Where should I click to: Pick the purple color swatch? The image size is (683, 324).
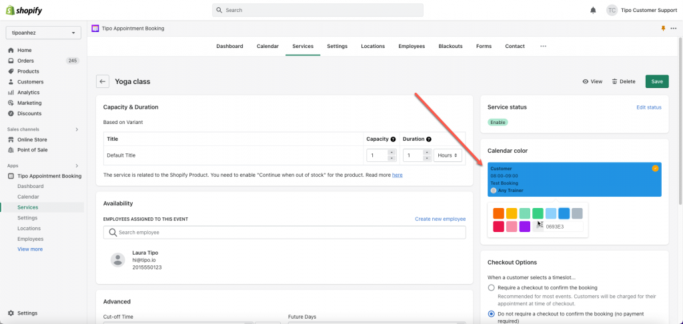[524, 227]
